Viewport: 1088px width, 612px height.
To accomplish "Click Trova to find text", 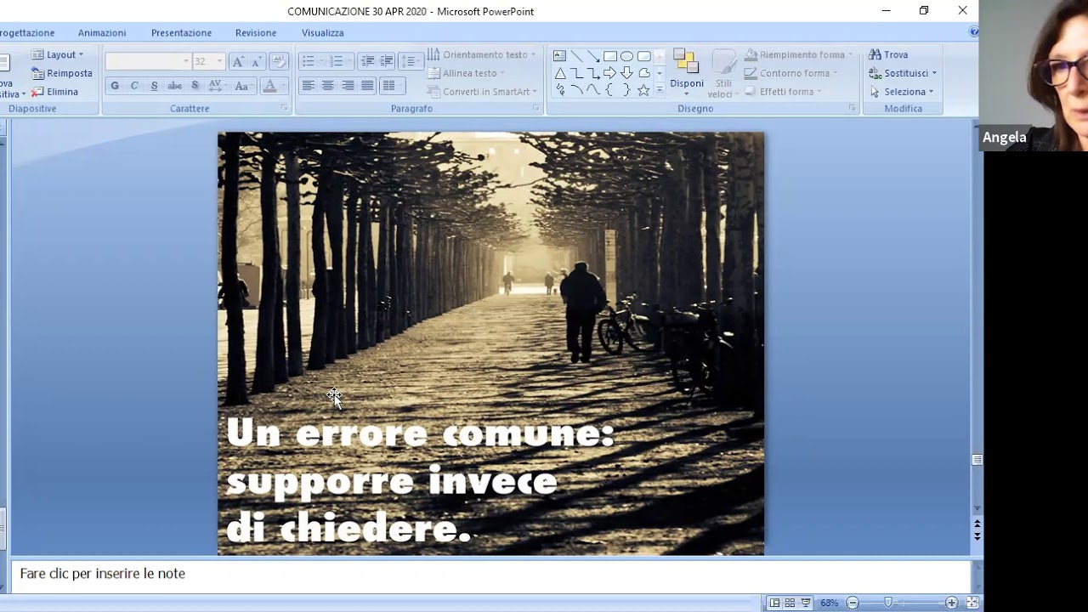I will click(889, 54).
